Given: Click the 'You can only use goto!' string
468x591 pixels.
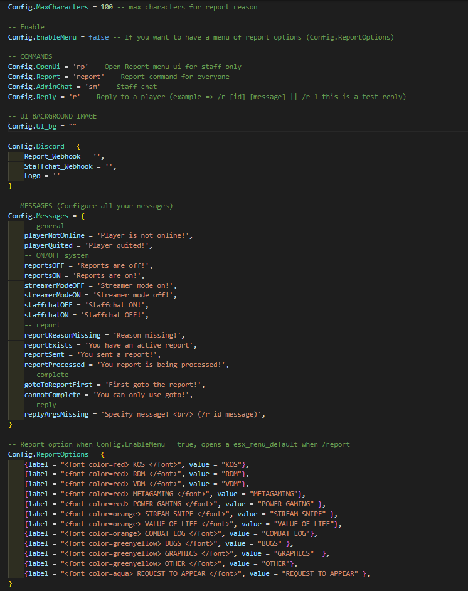Looking at the screenshot, I should 141,395.
